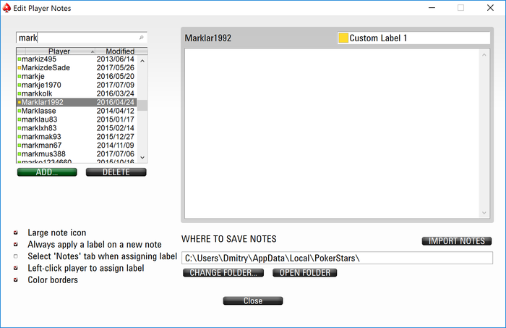
Task: Click the yellow Custom Label 1 color swatch
Action: click(343, 38)
